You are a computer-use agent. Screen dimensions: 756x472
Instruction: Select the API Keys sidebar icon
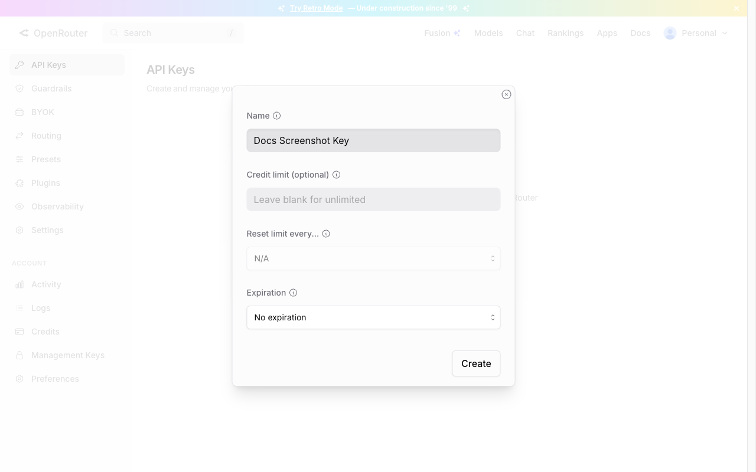tap(19, 65)
